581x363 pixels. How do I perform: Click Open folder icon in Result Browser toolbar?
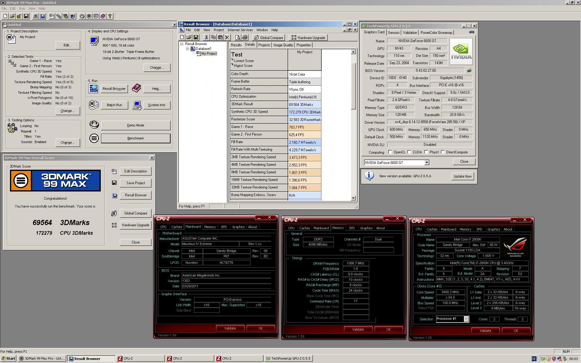click(189, 38)
